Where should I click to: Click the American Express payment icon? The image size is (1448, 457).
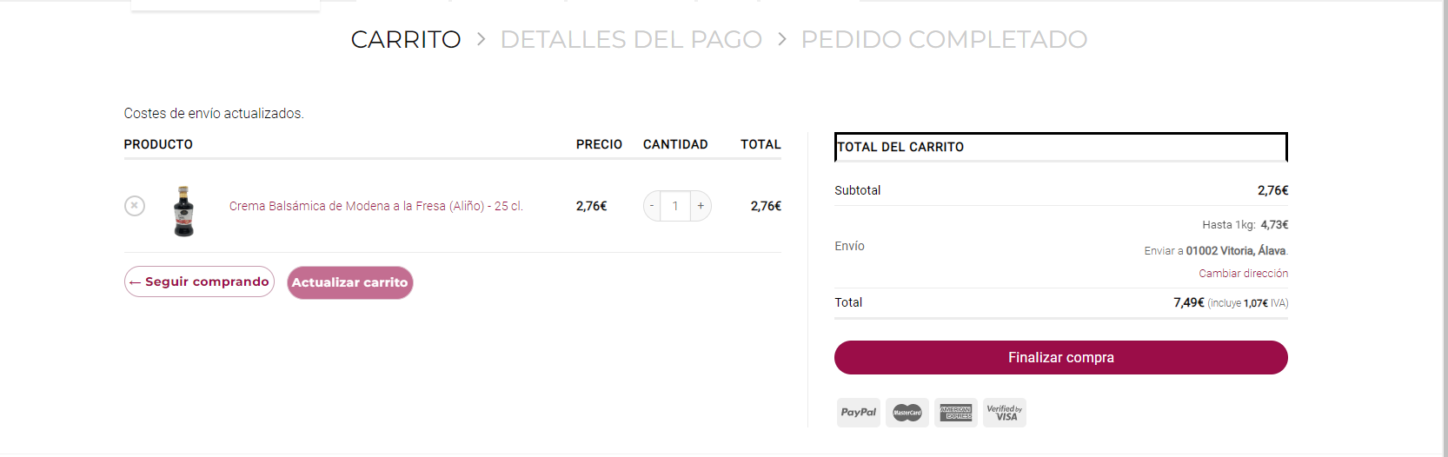coord(956,413)
